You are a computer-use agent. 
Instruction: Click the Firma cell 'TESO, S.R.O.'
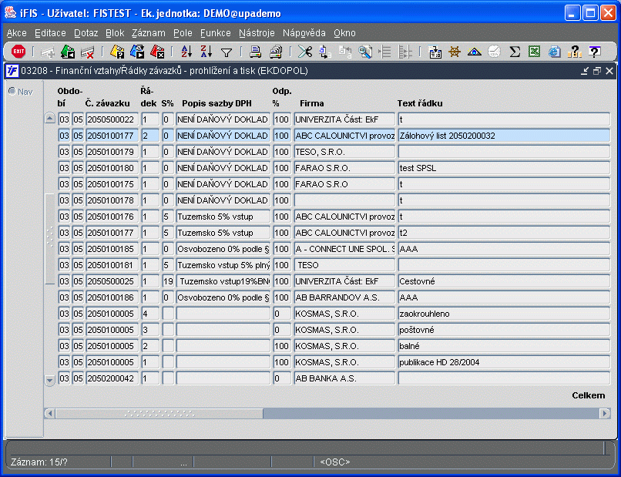point(344,152)
